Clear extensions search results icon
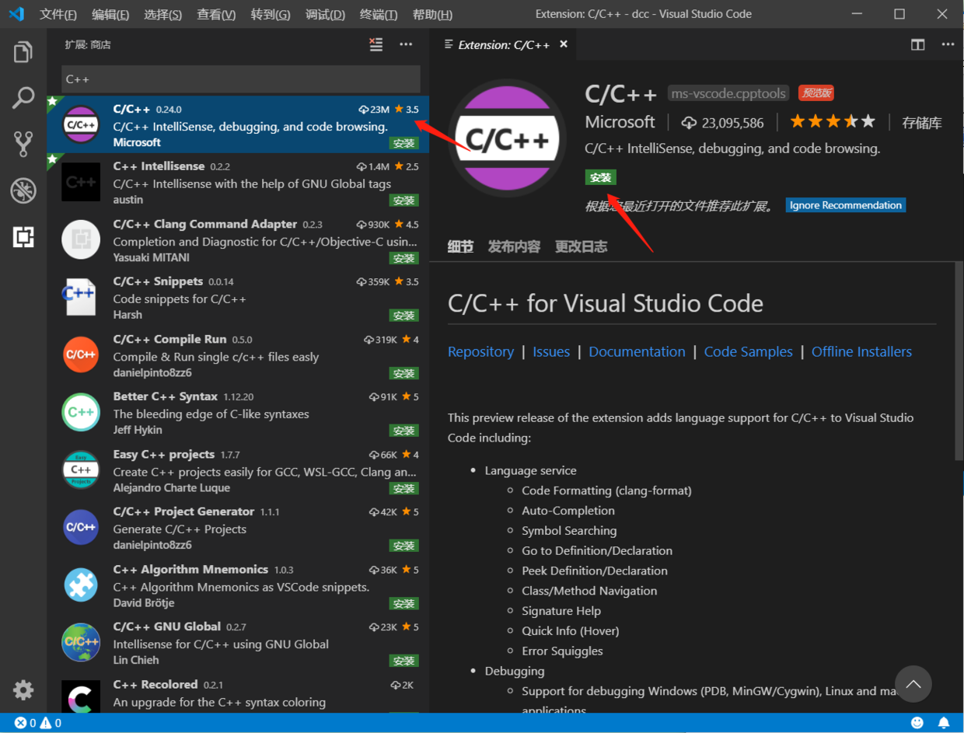 tap(376, 45)
